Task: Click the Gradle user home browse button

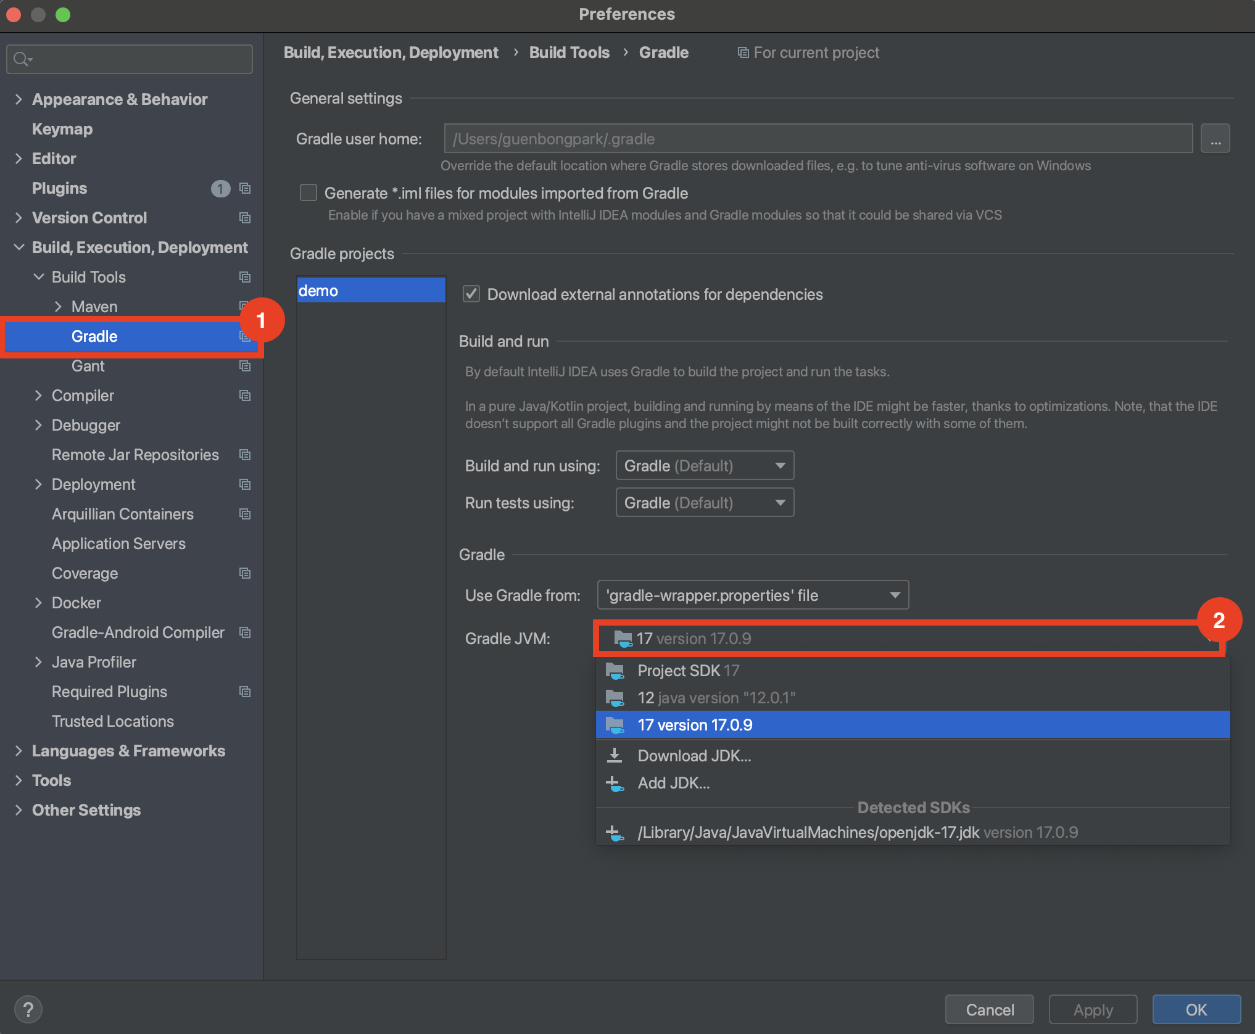Action: (1214, 139)
